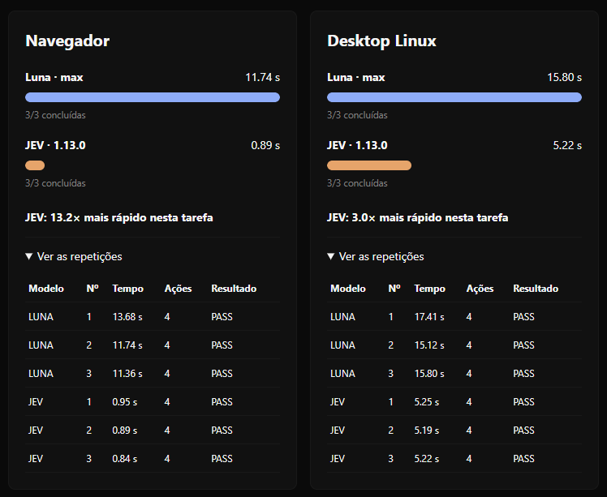Click Luna max progress bar in Desktop Linux

click(454, 97)
